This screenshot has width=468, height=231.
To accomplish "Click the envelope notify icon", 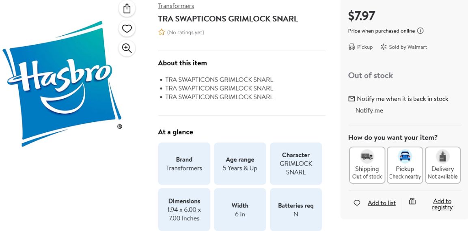I will click(x=352, y=99).
